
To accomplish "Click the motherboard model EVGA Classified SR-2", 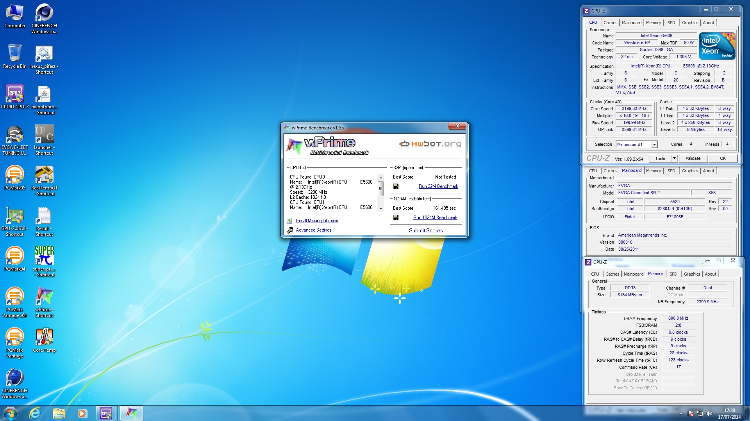I will pyautogui.click(x=653, y=193).
